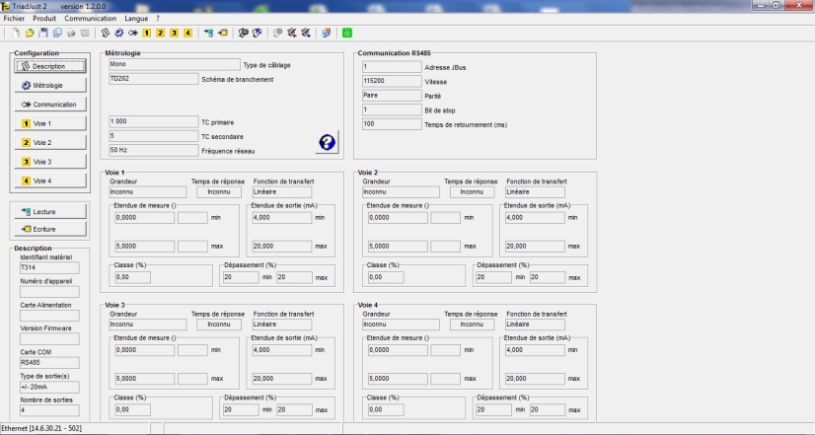Click the TriadJust 2 title bar app icon
815x435 pixels.
point(5,6)
